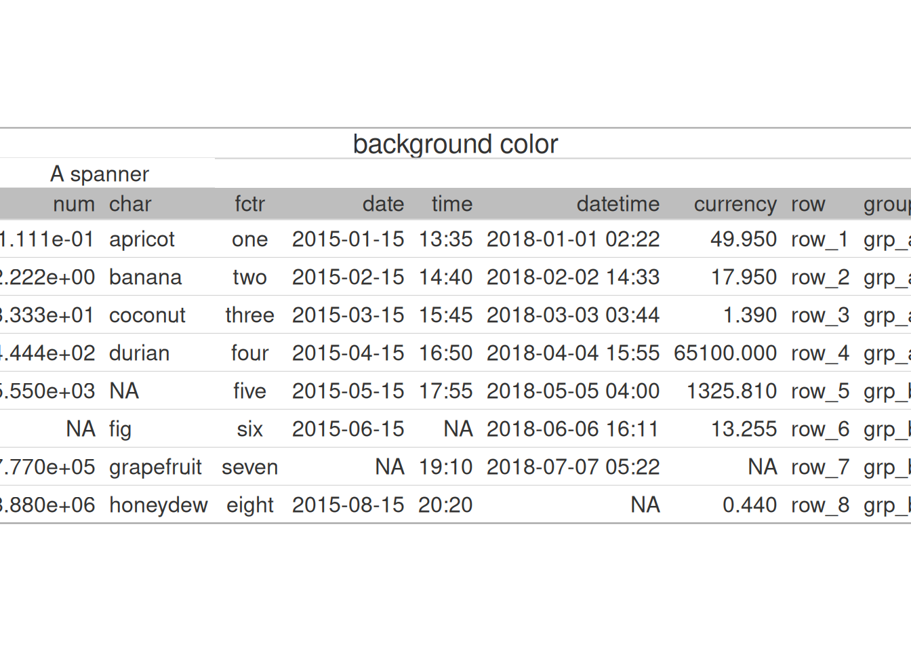
Task: Click the 'background color' table title
Action: 455,144
